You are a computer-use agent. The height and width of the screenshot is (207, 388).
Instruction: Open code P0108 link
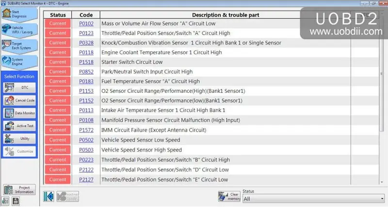tap(86, 120)
